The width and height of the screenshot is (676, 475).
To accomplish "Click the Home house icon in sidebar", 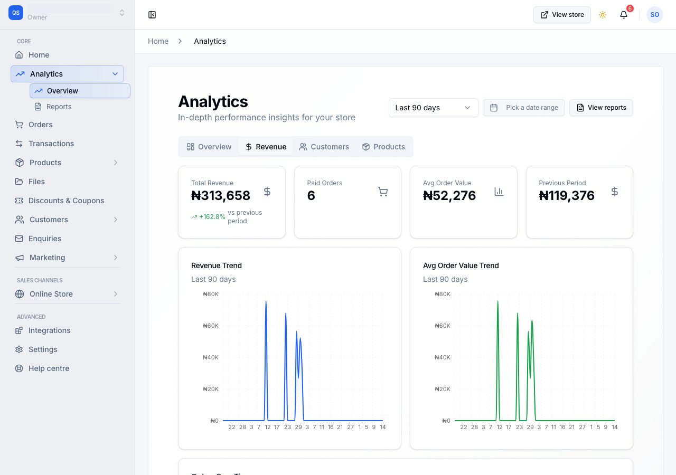I will [x=19, y=55].
